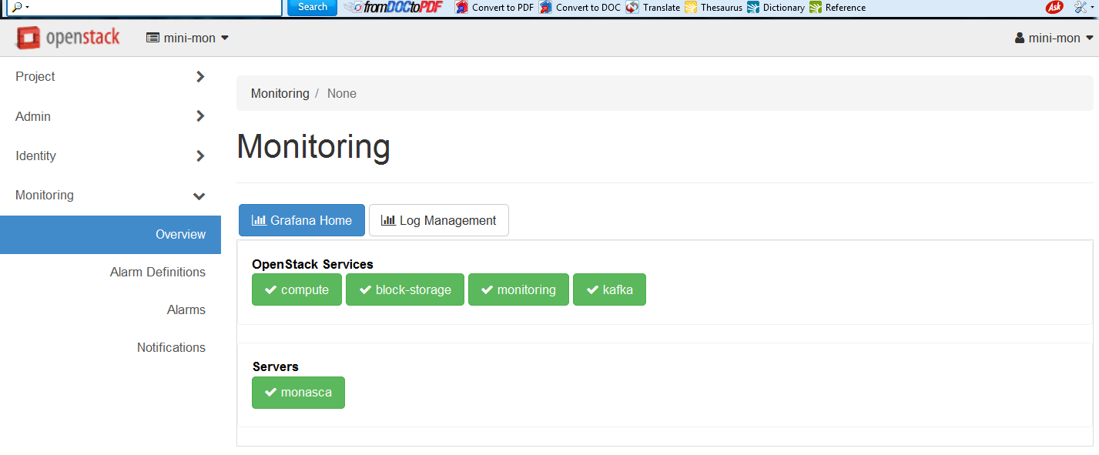This screenshot has width=1099, height=455.
Task: Click the Log Management button
Action: 439,220
